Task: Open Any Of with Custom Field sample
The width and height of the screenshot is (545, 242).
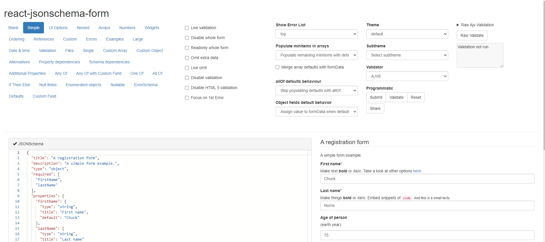Action: tap(99, 73)
